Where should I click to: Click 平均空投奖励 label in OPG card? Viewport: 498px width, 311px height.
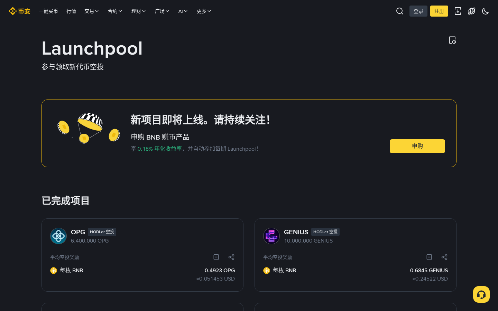(65, 257)
